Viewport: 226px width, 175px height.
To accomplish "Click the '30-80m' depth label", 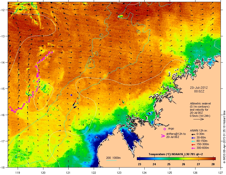I will pos(201,138).
